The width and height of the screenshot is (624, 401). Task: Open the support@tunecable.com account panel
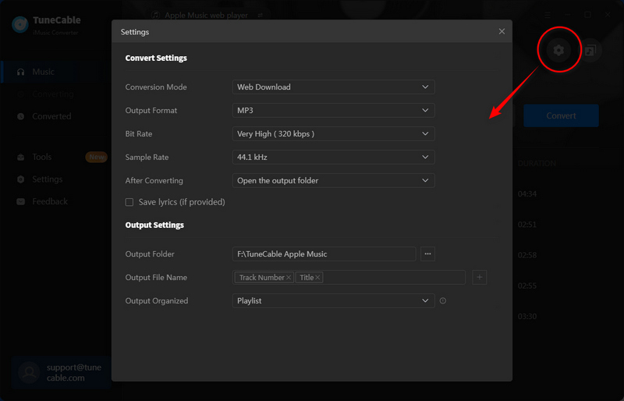pos(61,372)
